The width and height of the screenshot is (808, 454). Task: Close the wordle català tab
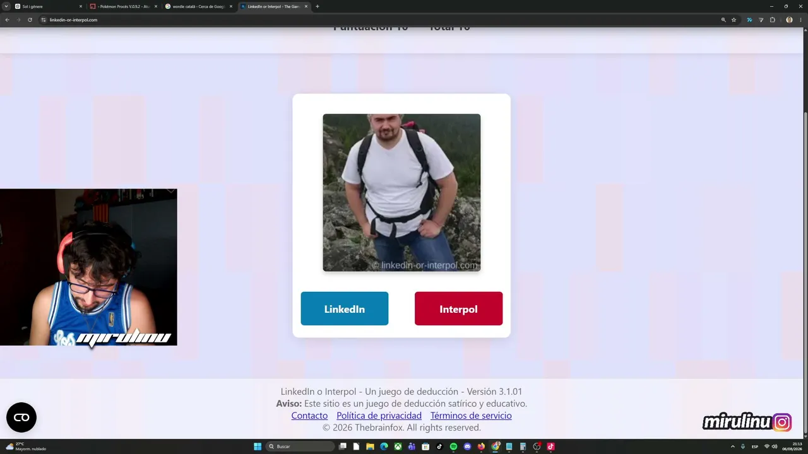click(x=231, y=6)
